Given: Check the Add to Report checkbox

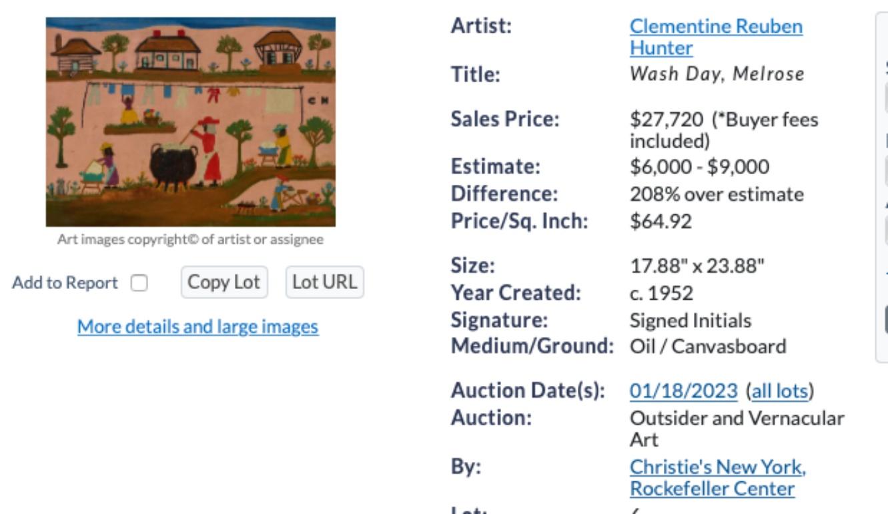Looking at the screenshot, I should pos(139,283).
